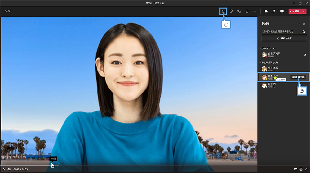Click 小林 美咲's avatar
Screen dimensions: 310x173
[x=264, y=69]
